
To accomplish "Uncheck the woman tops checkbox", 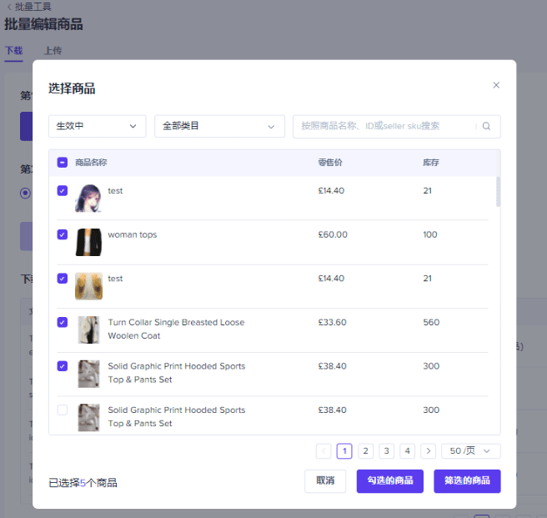I will 63,234.
